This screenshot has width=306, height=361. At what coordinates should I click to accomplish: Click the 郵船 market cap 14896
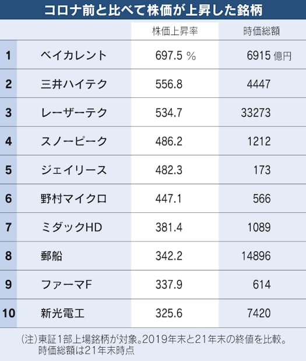coord(256,256)
